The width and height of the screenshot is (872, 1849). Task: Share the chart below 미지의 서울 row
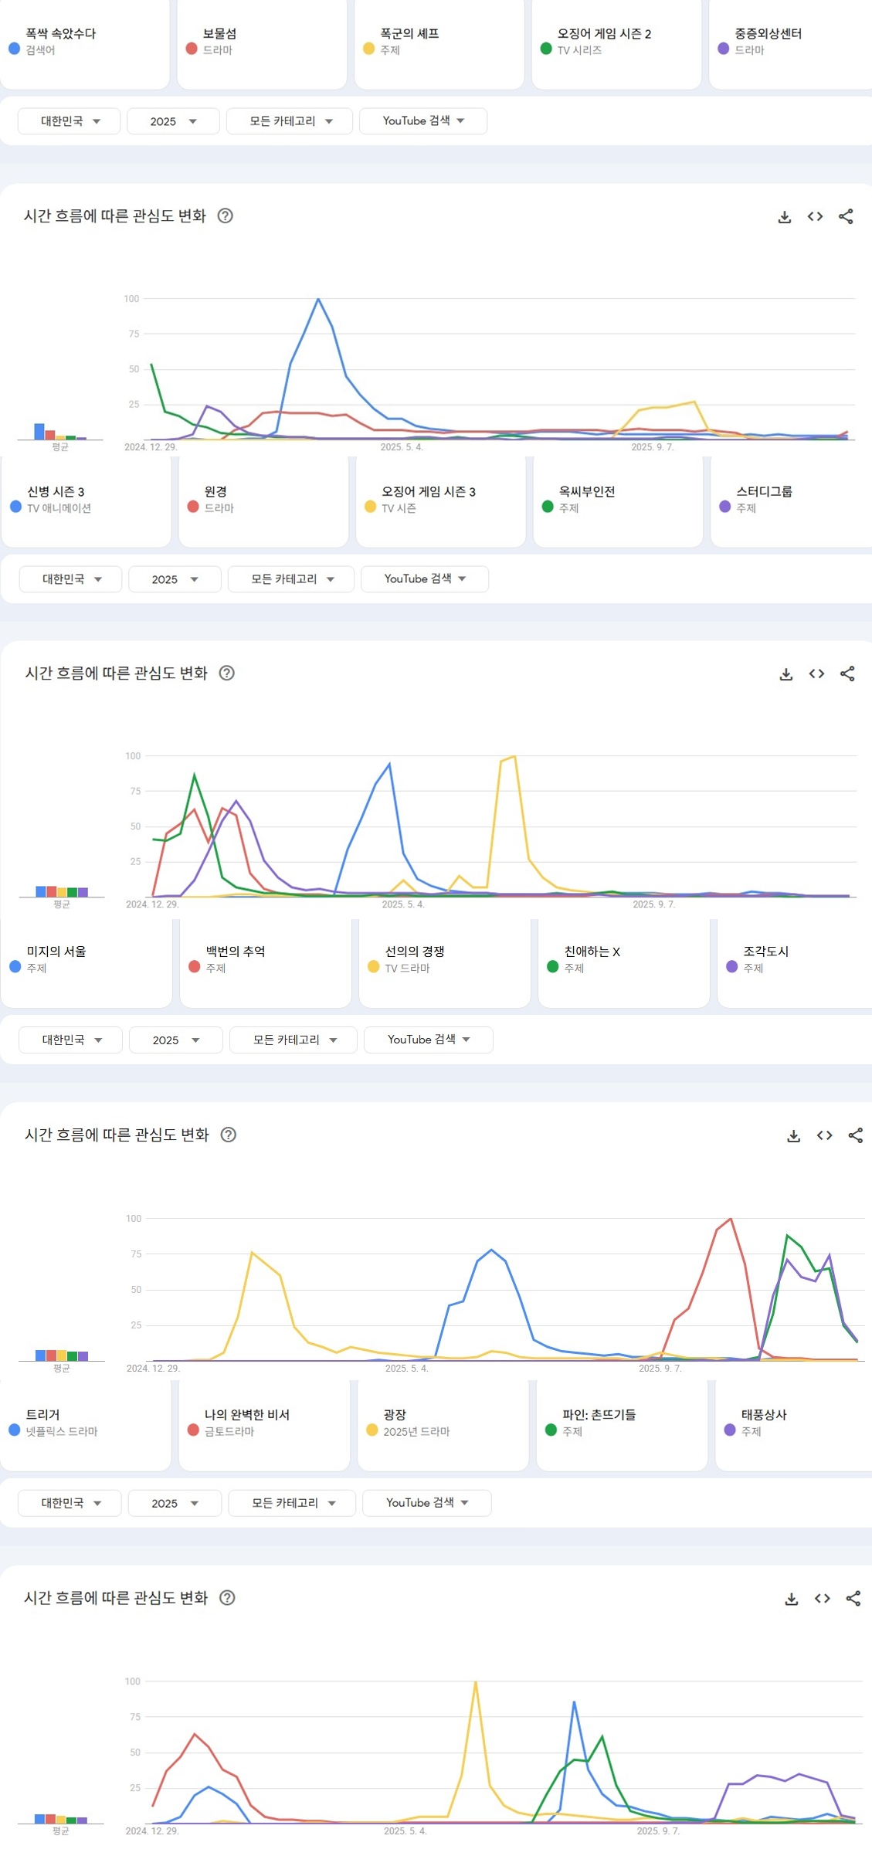tap(855, 1135)
